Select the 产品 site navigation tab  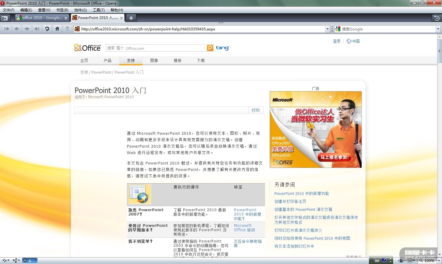point(108,60)
